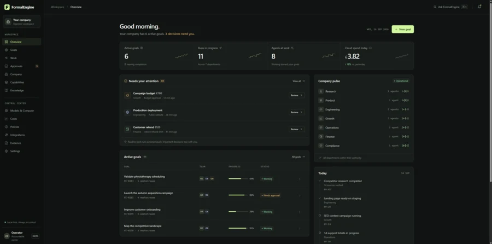
Task: Click the Production deployment globe icon
Action: (127, 112)
